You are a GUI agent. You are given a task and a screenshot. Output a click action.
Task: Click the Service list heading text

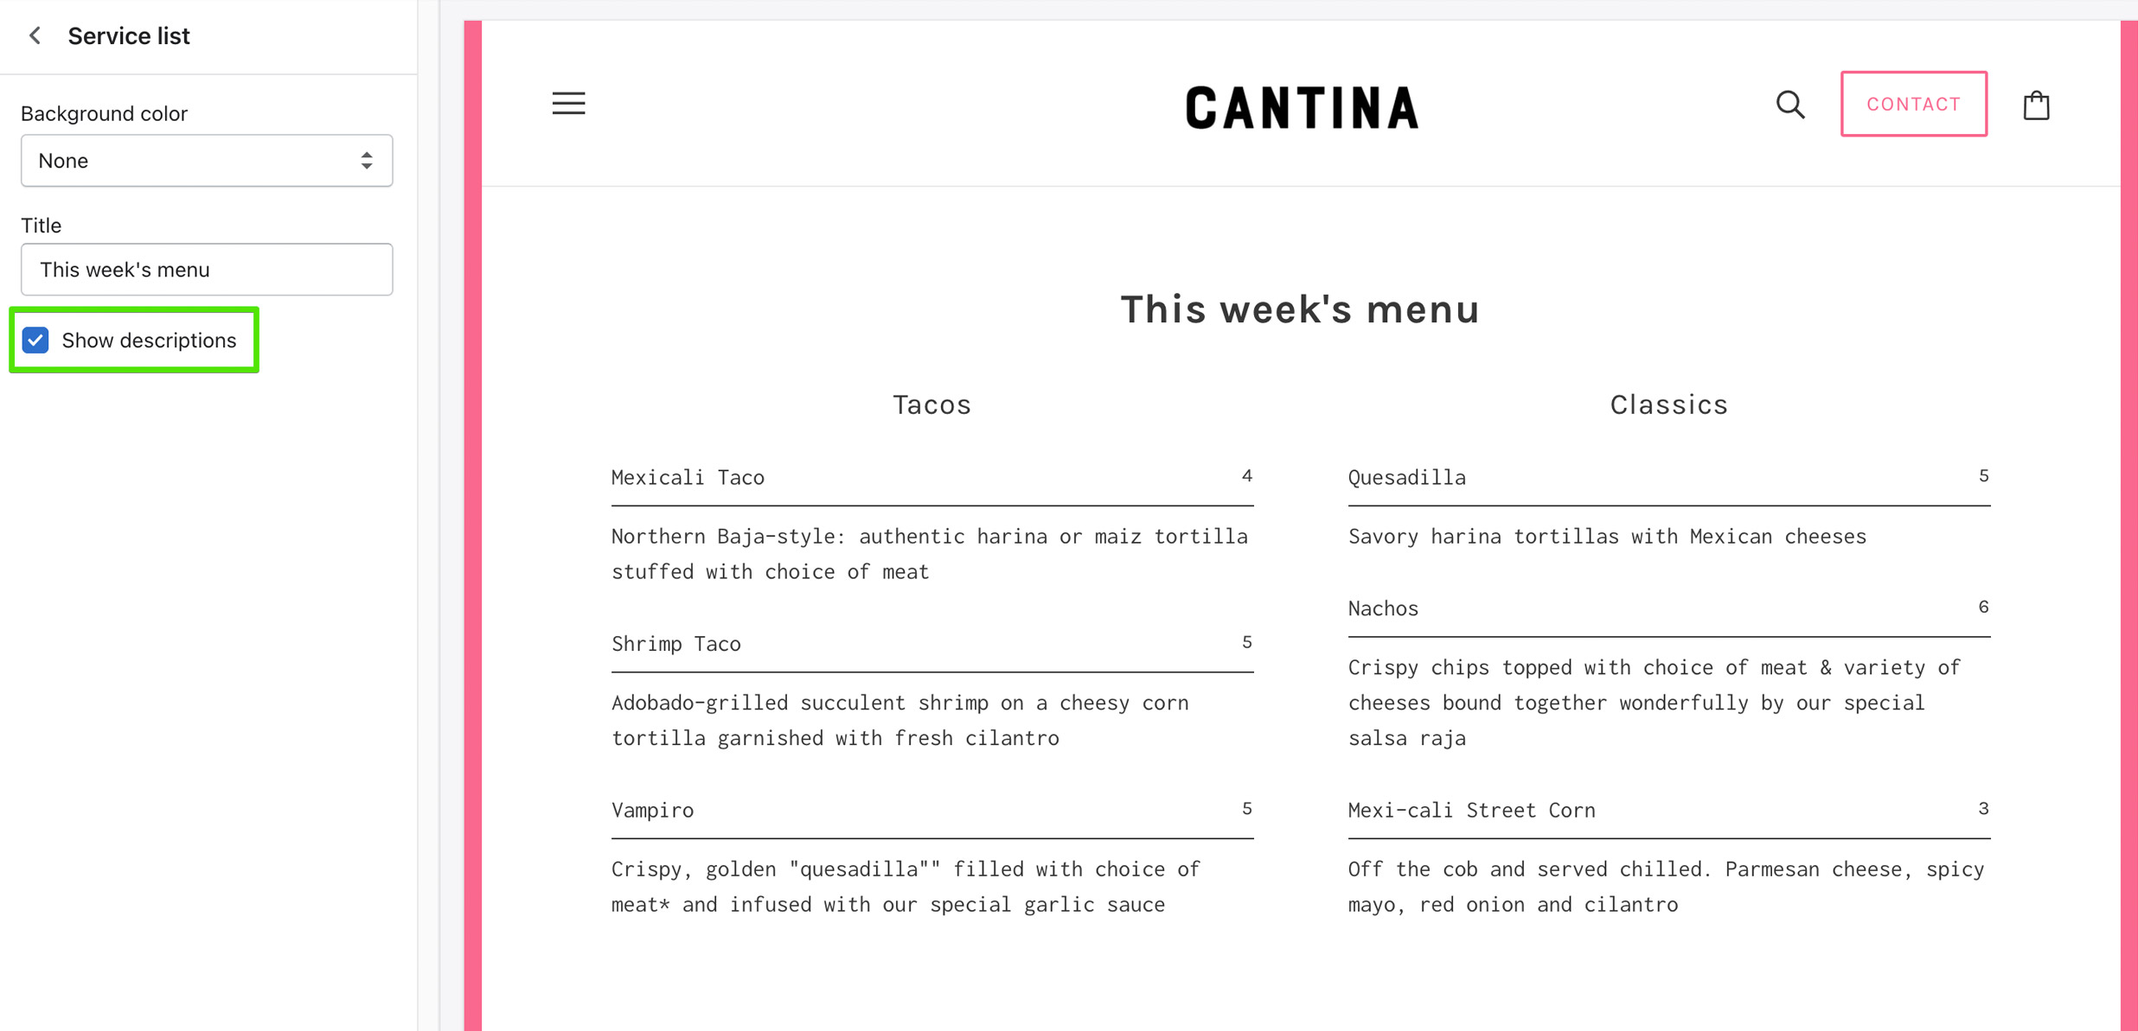pyautogui.click(x=129, y=35)
